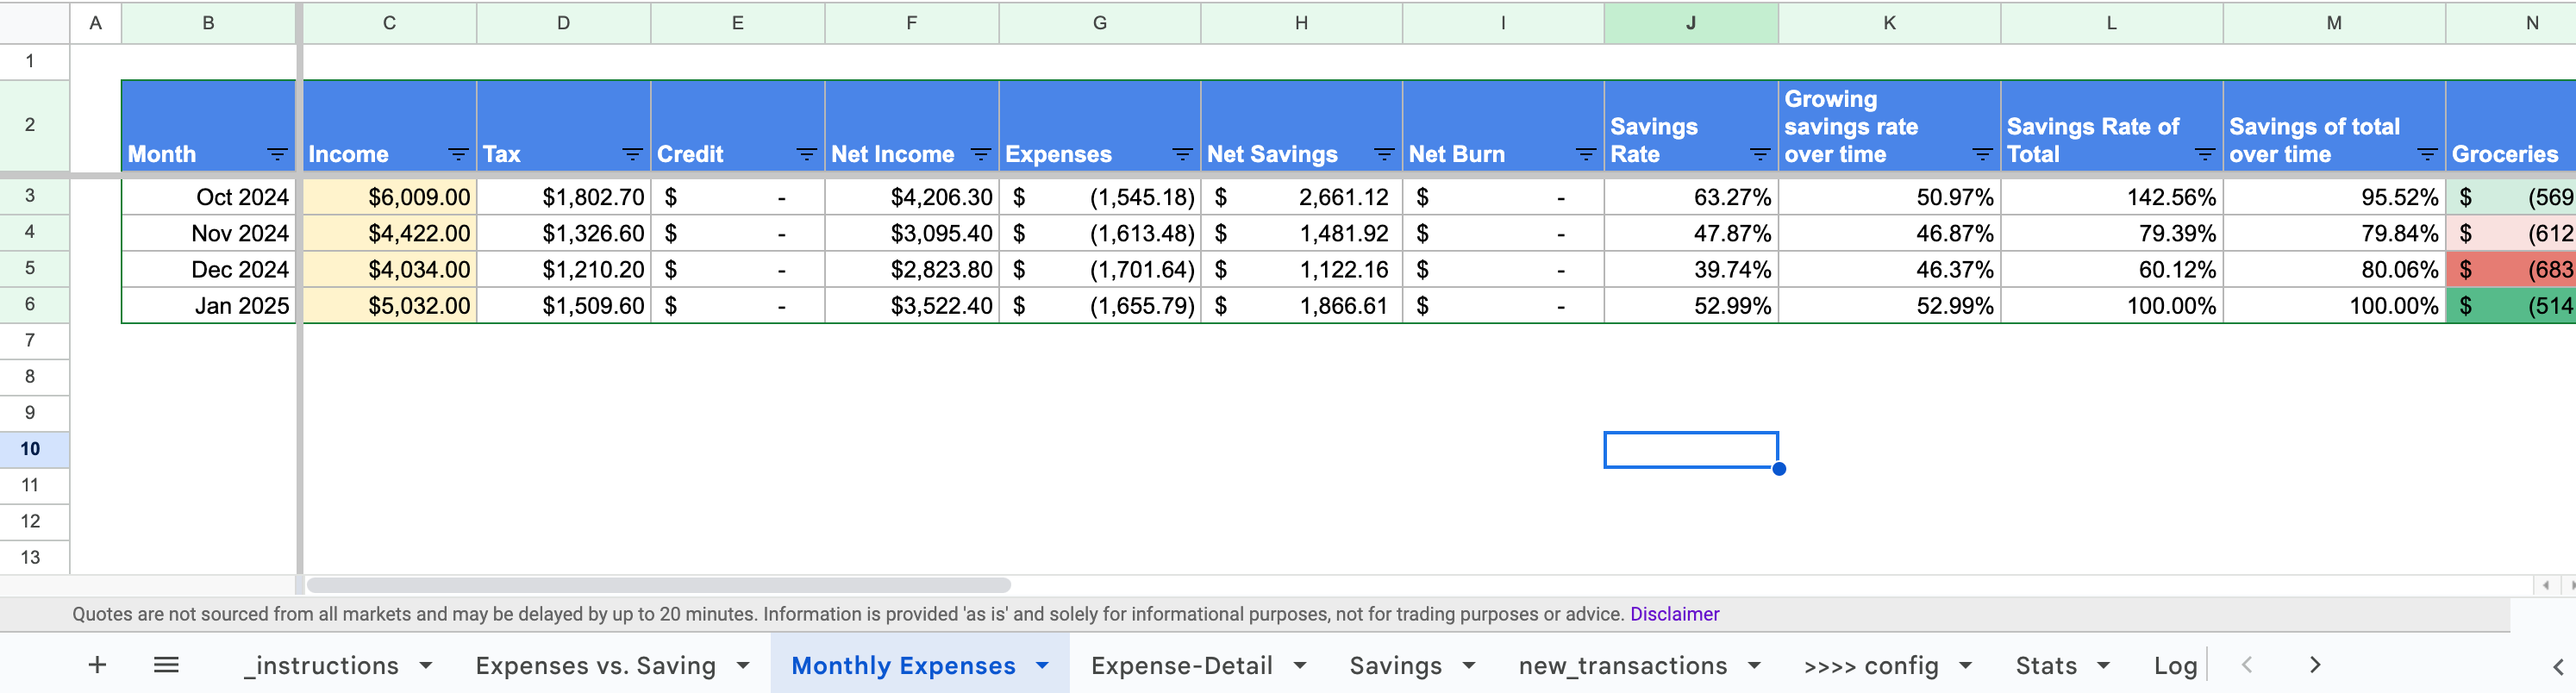Open the new_transactions sheet tab
Screen dimensions: 2576x693
(x=1622, y=666)
